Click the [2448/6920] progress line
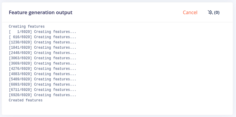Viewport: 236px width, 117px height. [x=42, y=53]
